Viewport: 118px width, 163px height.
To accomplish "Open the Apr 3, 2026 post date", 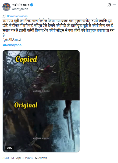I will click(x=24, y=158).
